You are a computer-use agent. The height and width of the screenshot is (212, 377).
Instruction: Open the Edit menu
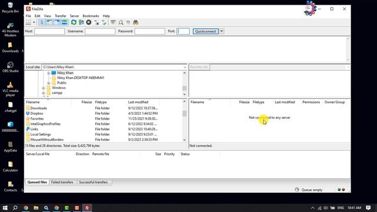(x=37, y=16)
